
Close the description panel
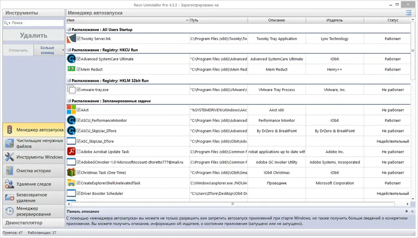412,211
